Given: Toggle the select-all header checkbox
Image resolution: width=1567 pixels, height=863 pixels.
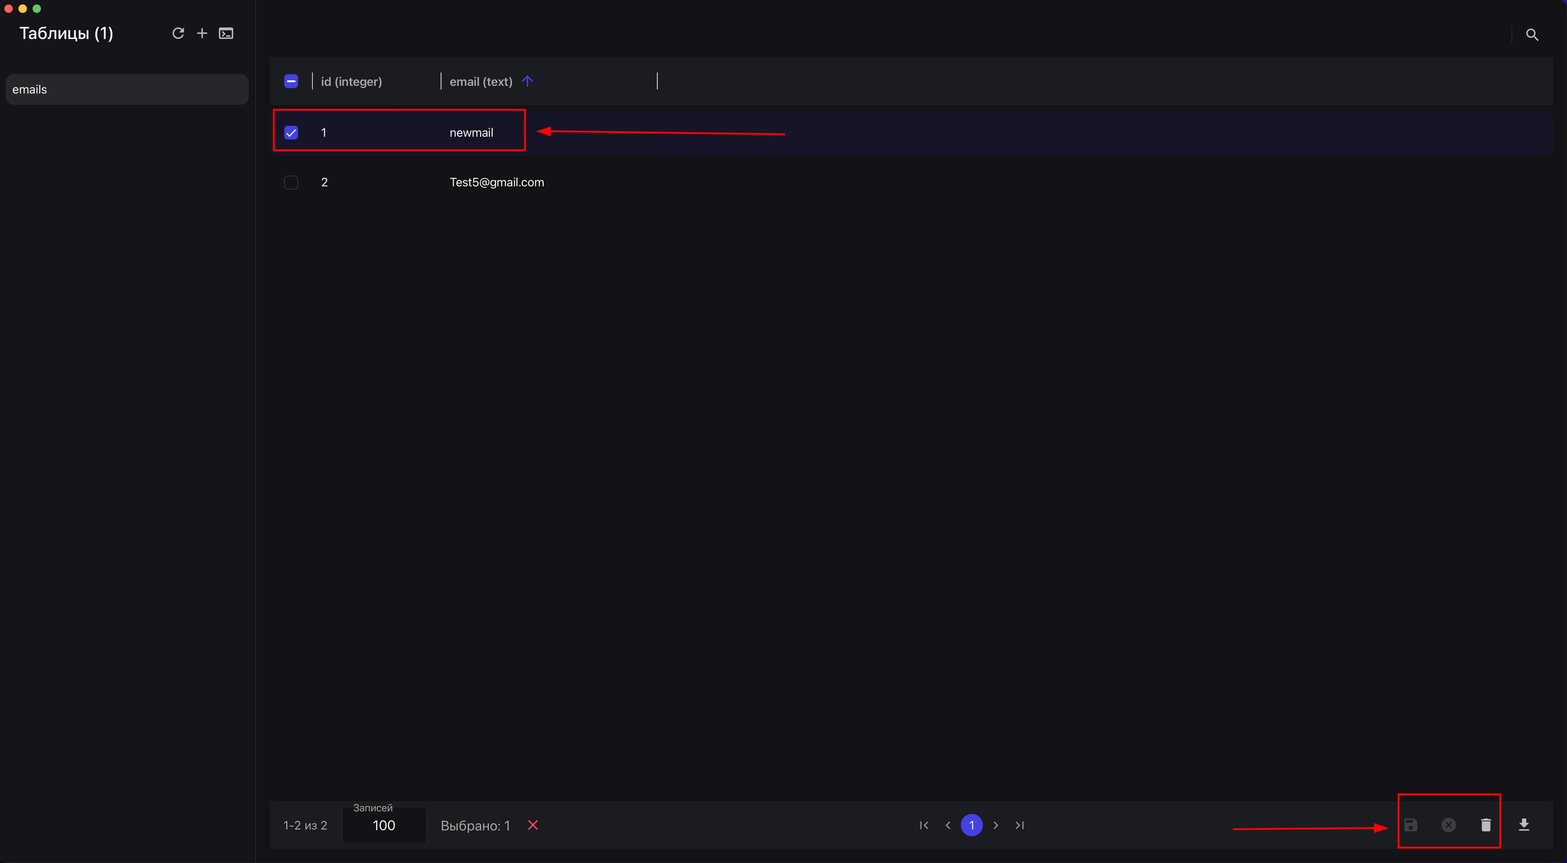Looking at the screenshot, I should click(x=291, y=81).
